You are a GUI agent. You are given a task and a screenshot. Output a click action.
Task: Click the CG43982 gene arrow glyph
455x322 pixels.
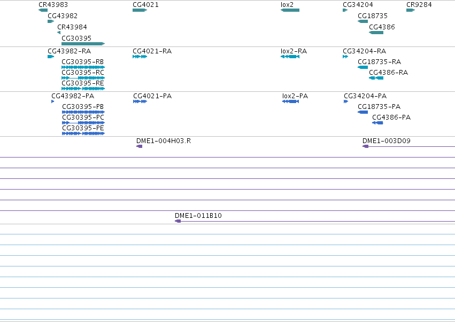pyautogui.click(x=51, y=21)
